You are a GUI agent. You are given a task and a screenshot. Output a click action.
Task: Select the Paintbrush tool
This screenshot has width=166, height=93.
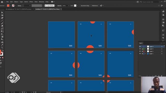click(2, 23)
